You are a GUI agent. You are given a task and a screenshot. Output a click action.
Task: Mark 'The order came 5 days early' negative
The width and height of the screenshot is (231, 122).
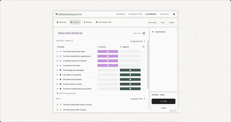coord(130,51)
